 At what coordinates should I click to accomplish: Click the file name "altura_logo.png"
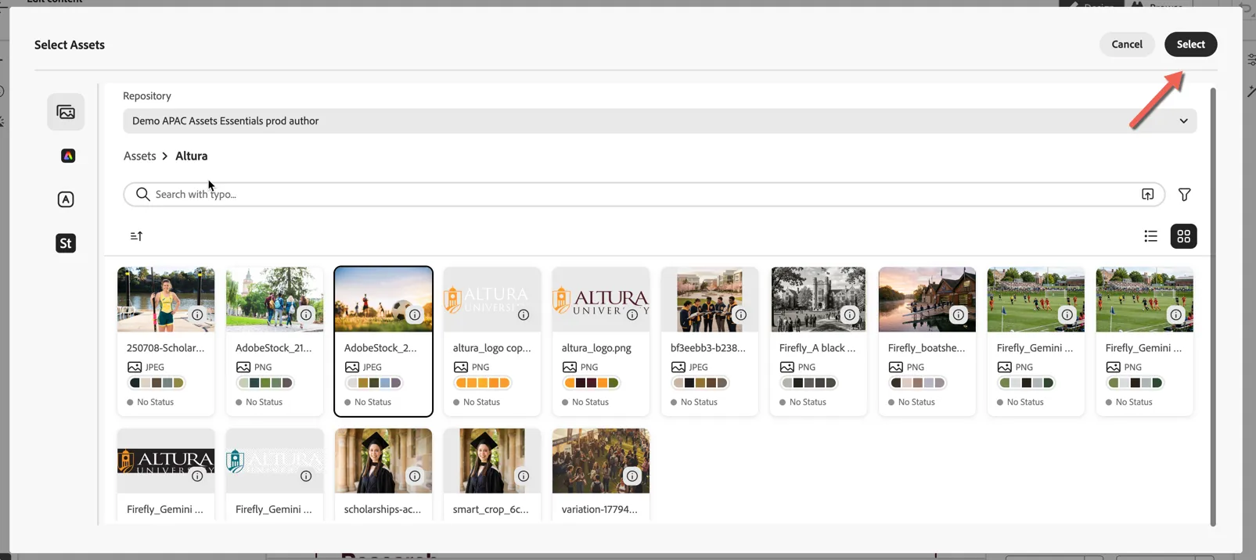(596, 348)
